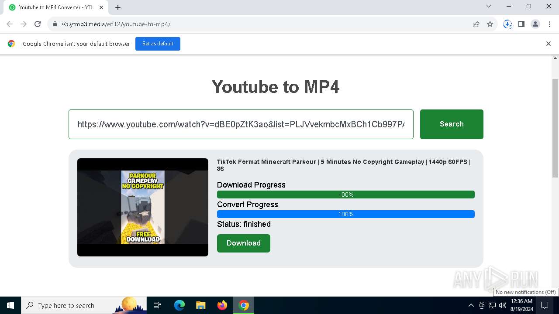Click the green Download button

point(244,243)
